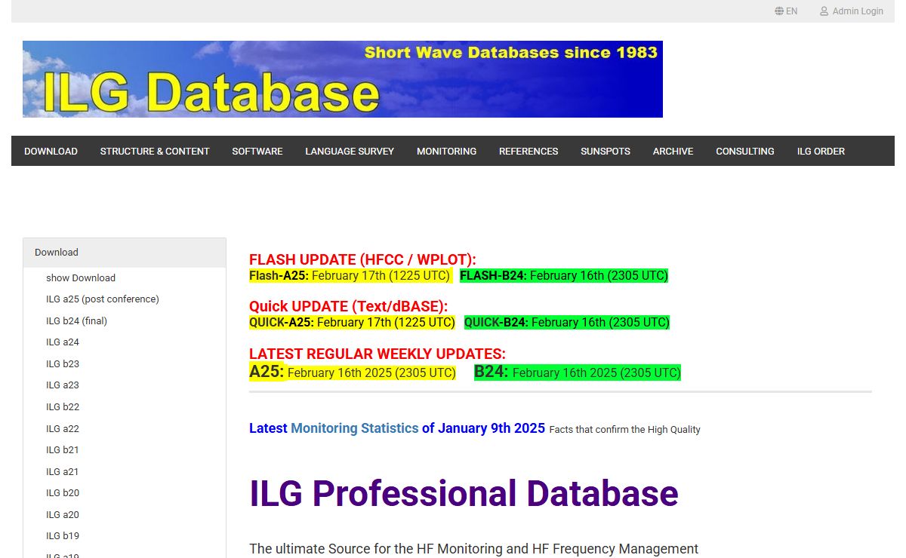Viewport: 906px width, 558px height.
Task: Click the 'ILG Professional Database' heading
Action: pos(464,494)
